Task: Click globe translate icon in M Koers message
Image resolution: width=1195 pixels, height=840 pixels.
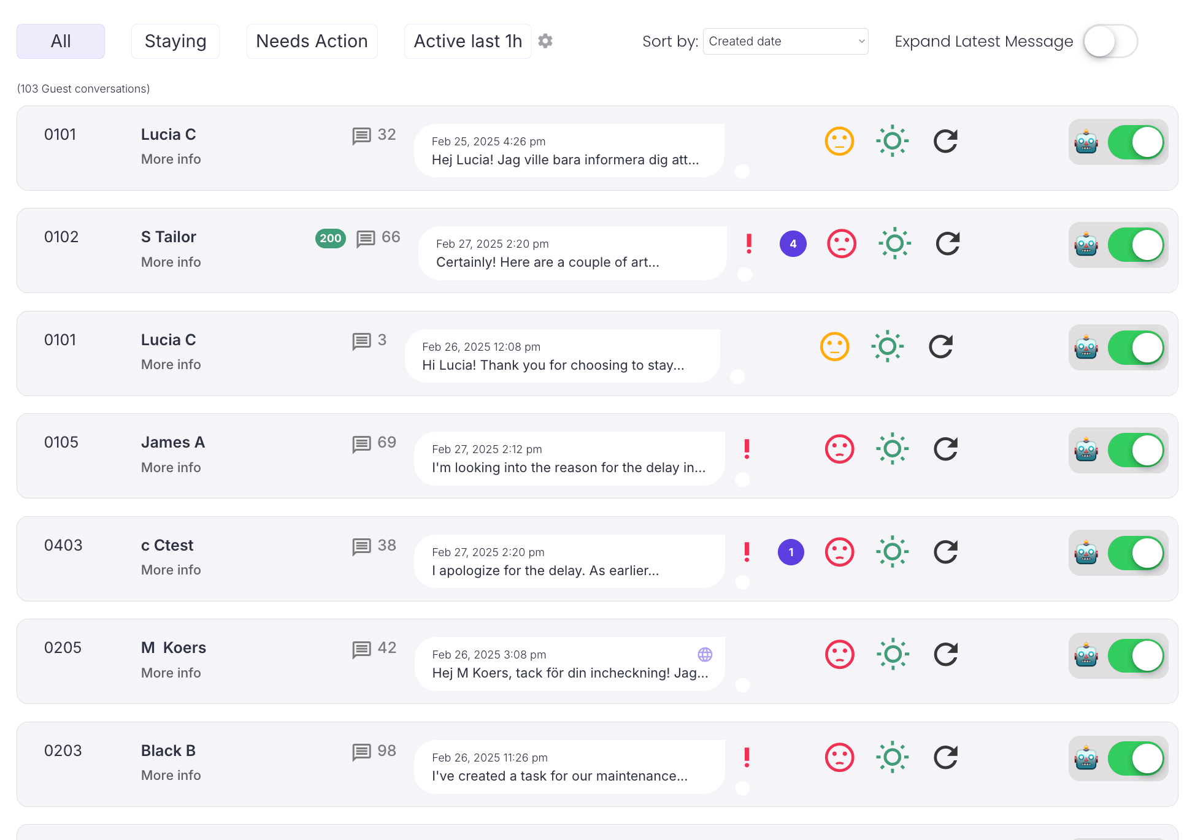Action: click(x=705, y=654)
